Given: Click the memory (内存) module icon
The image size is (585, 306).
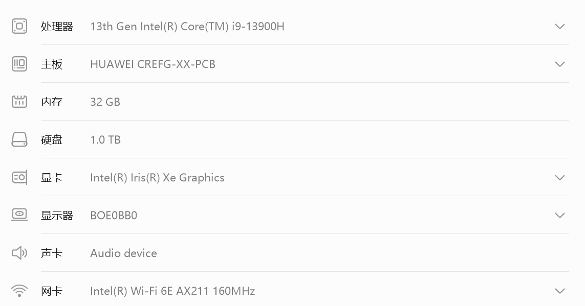Looking at the screenshot, I should point(19,102).
